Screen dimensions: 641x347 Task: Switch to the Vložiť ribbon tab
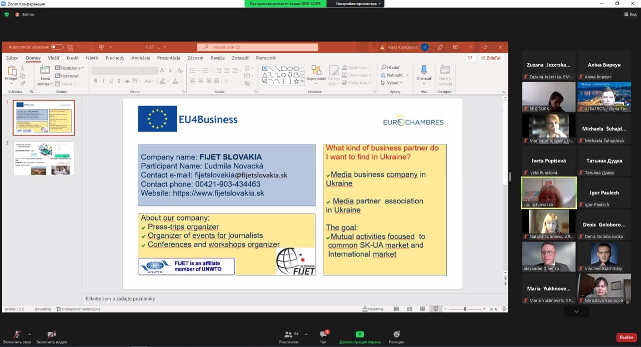(54, 58)
